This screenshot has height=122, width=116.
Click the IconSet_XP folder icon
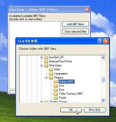[46, 58]
